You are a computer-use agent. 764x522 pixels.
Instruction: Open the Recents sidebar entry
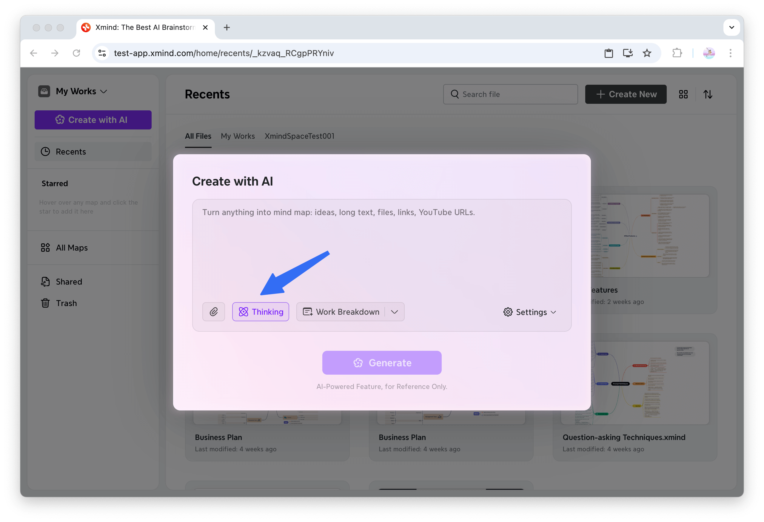(70, 152)
